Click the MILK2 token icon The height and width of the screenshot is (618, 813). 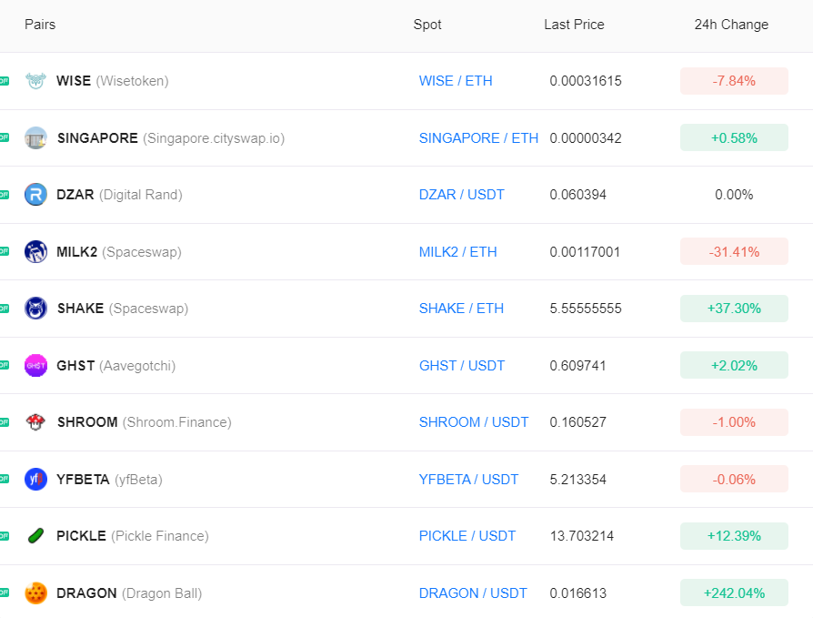[35, 252]
